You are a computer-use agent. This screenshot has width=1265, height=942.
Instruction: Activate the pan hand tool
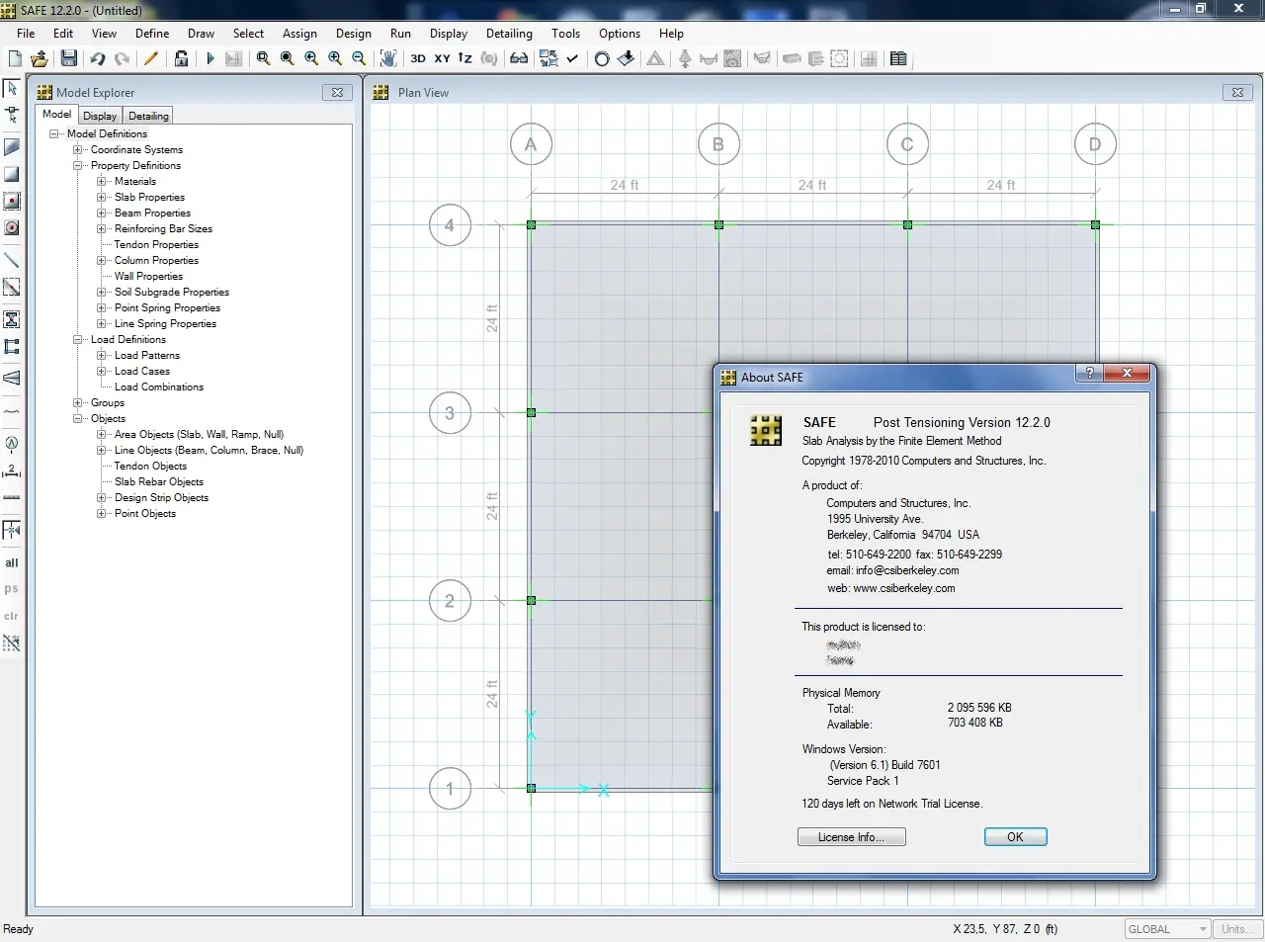pos(388,58)
